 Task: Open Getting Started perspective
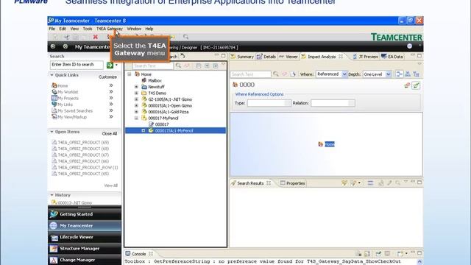(85, 214)
